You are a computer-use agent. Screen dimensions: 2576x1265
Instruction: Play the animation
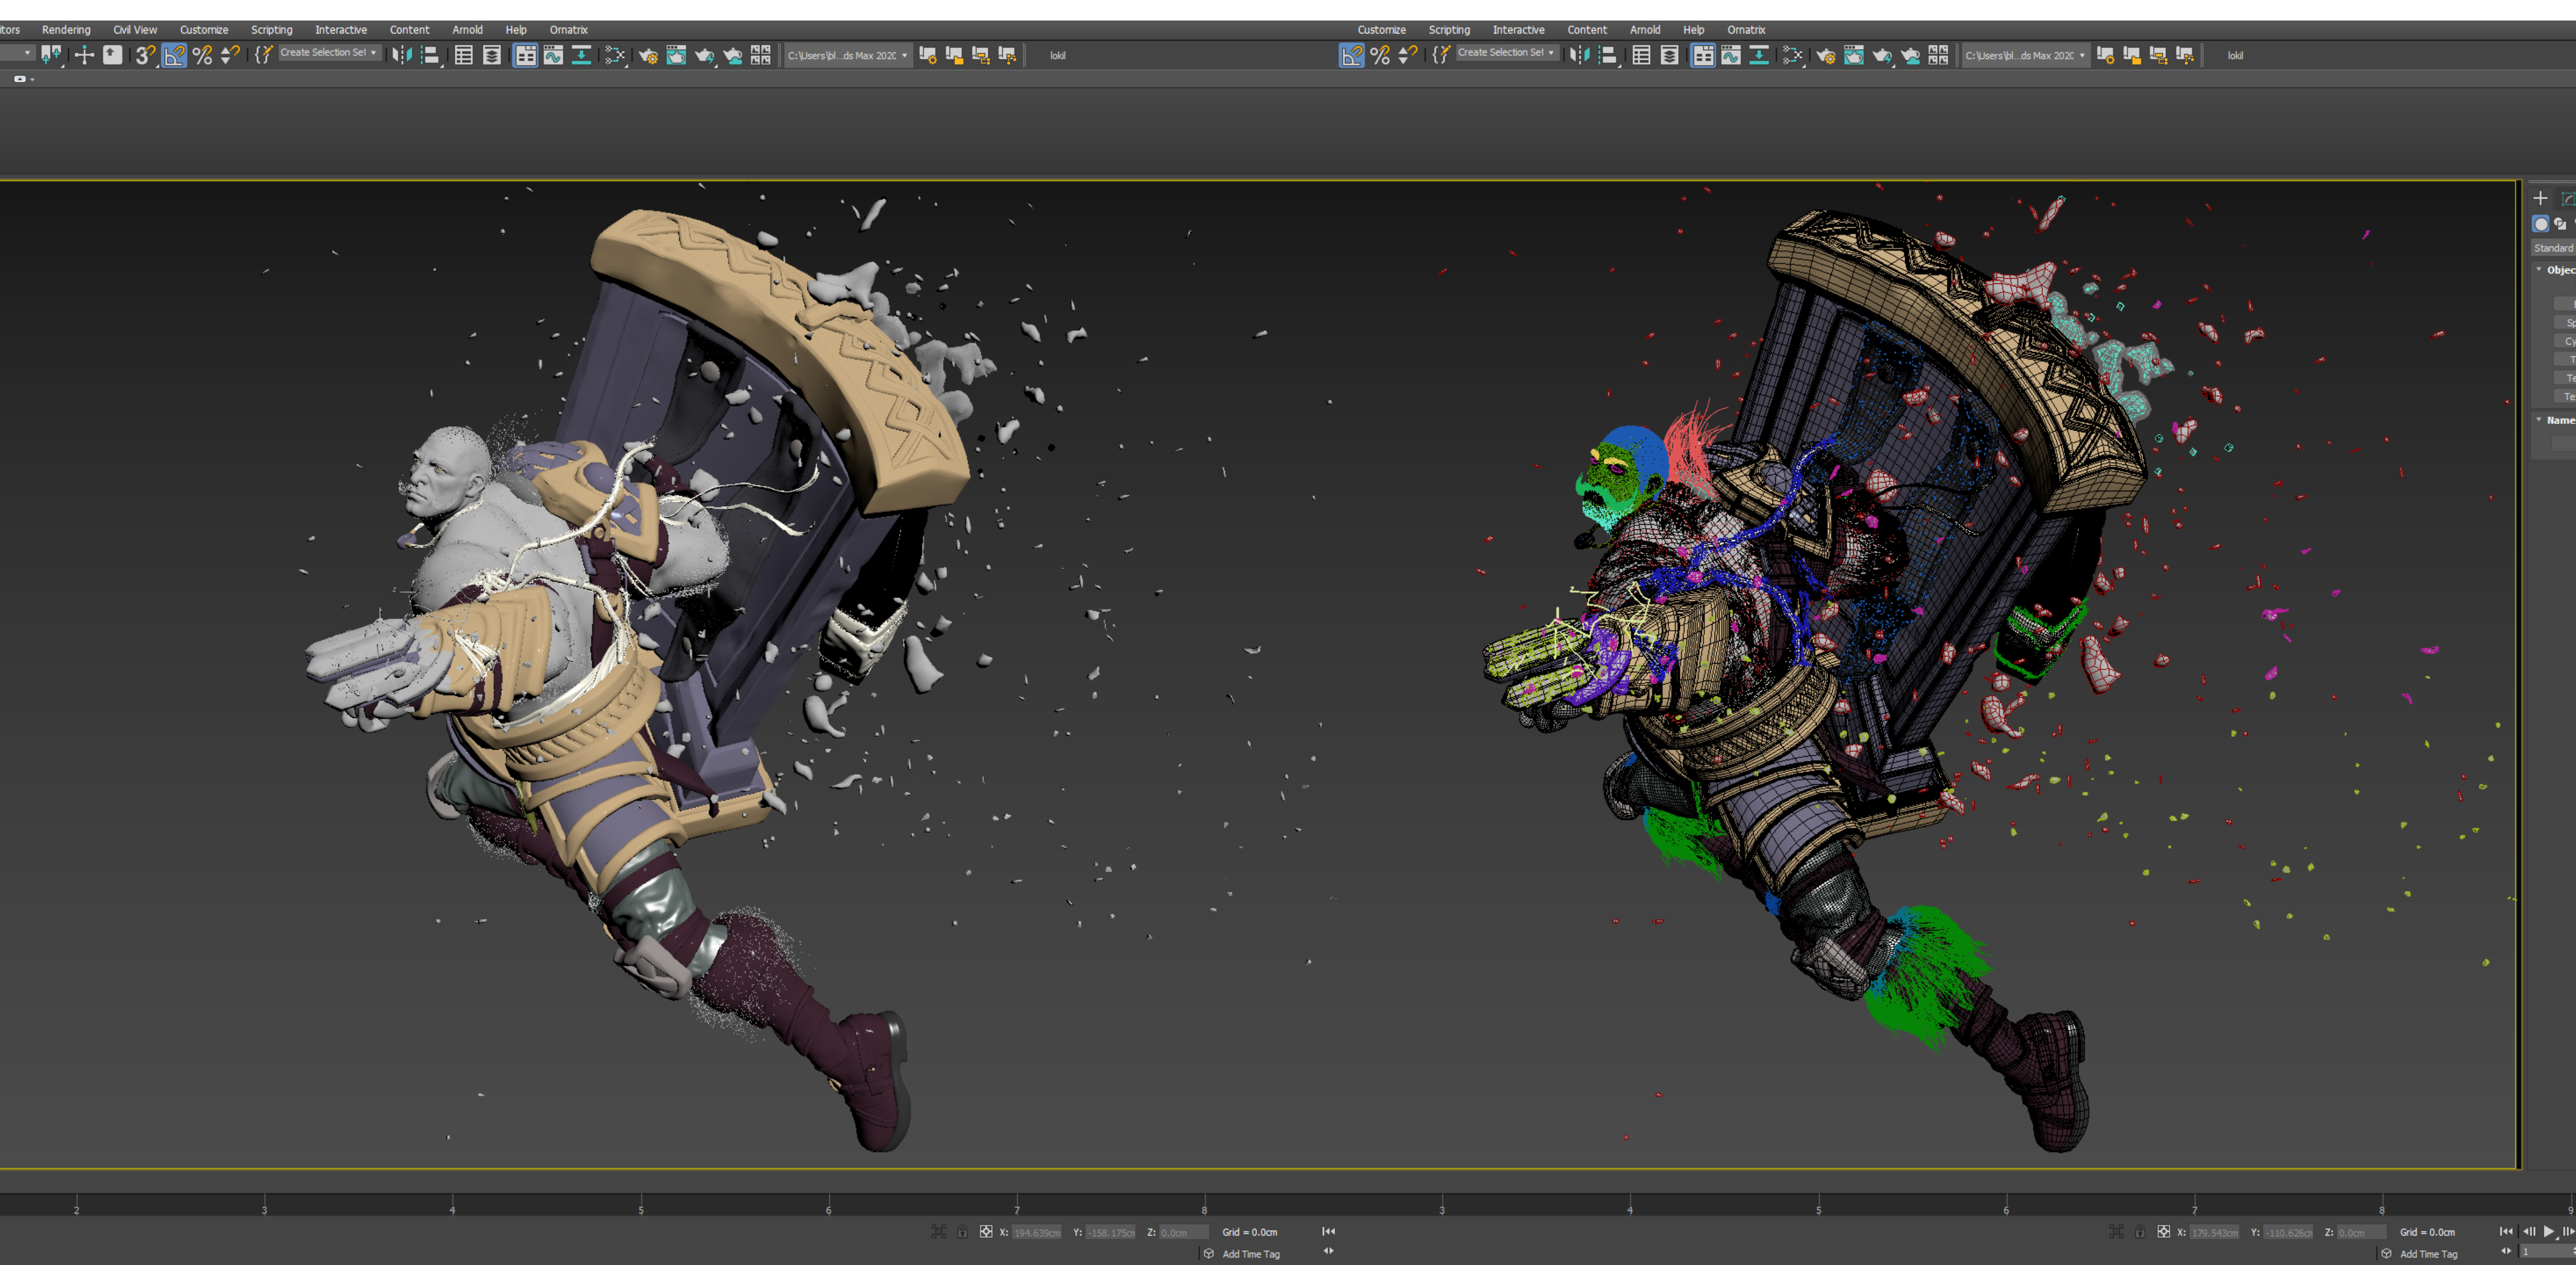[2548, 1232]
